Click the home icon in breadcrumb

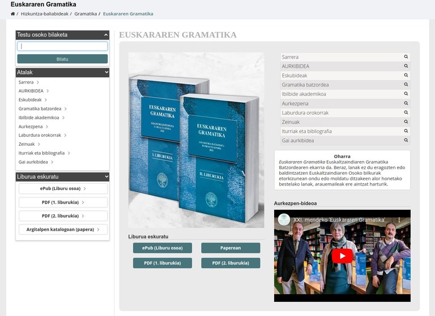click(13, 14)
